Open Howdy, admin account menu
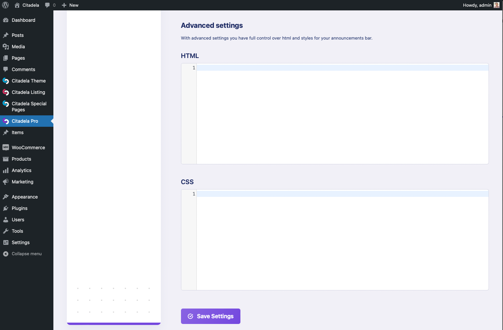The width and height of the screenshot is (503, 330). (x=481, y=5)
